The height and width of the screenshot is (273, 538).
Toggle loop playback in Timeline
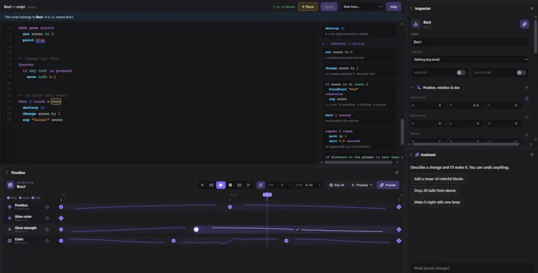pos(261,185)
